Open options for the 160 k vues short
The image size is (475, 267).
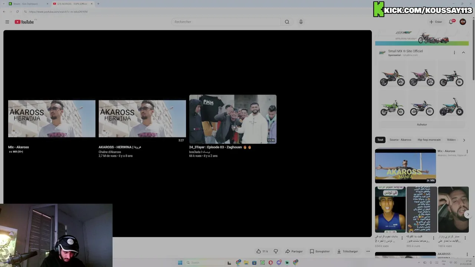coord(465,238)
